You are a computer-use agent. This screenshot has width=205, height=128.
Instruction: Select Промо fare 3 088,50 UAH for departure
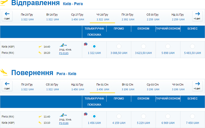point(119,46)
